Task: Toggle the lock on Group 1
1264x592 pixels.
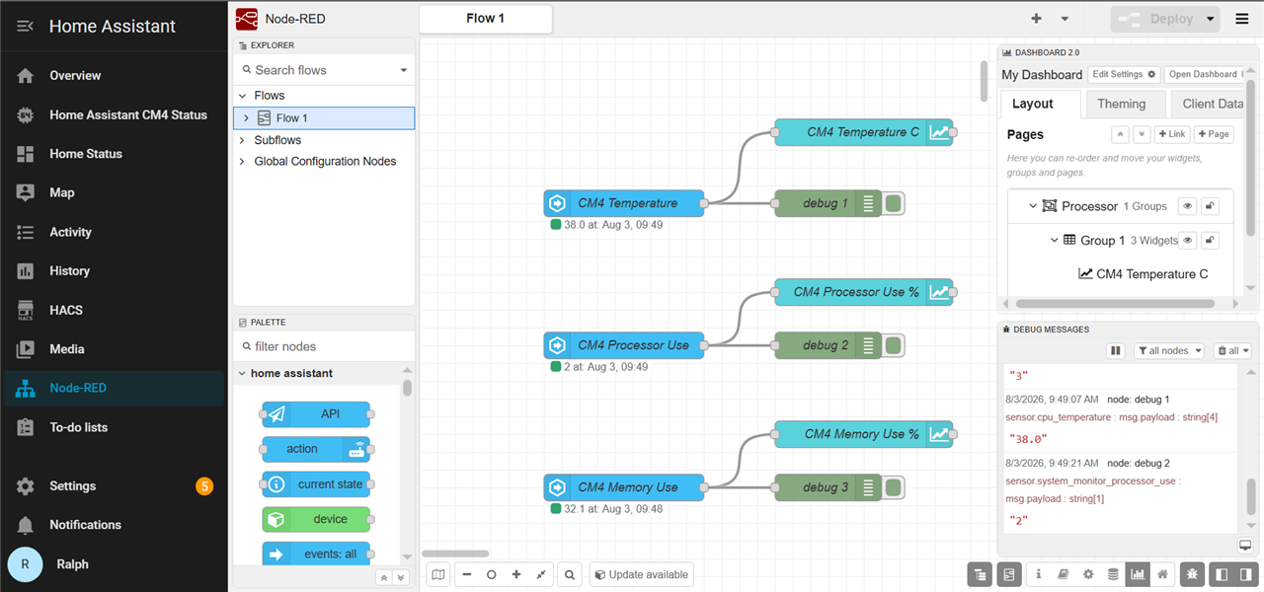Action: tap(1210, 240)
